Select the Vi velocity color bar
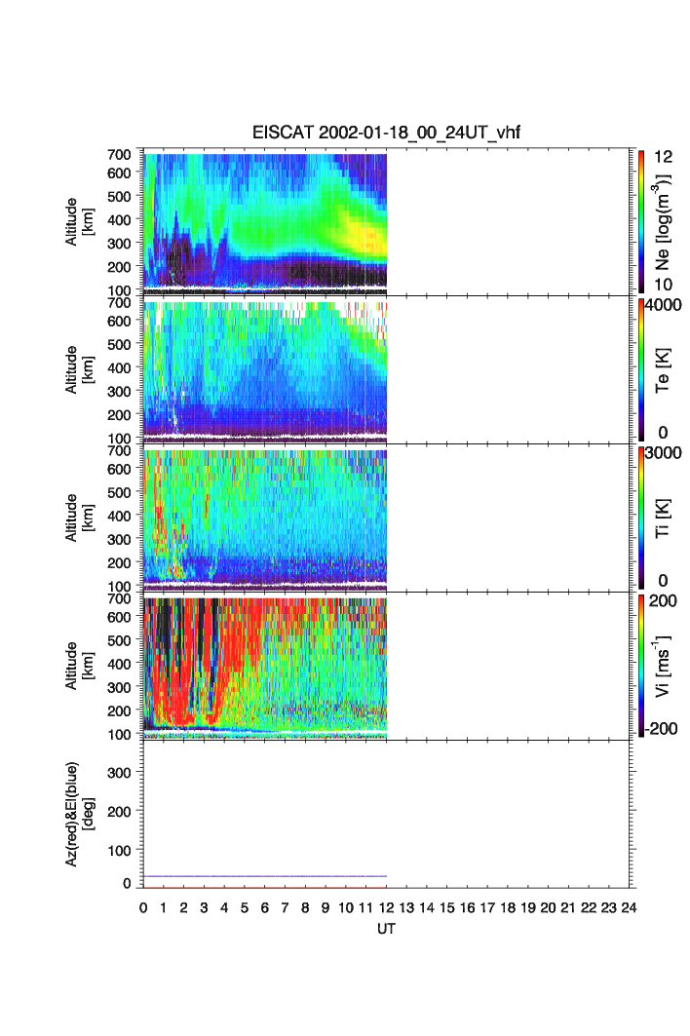 (x=641, y=666)
